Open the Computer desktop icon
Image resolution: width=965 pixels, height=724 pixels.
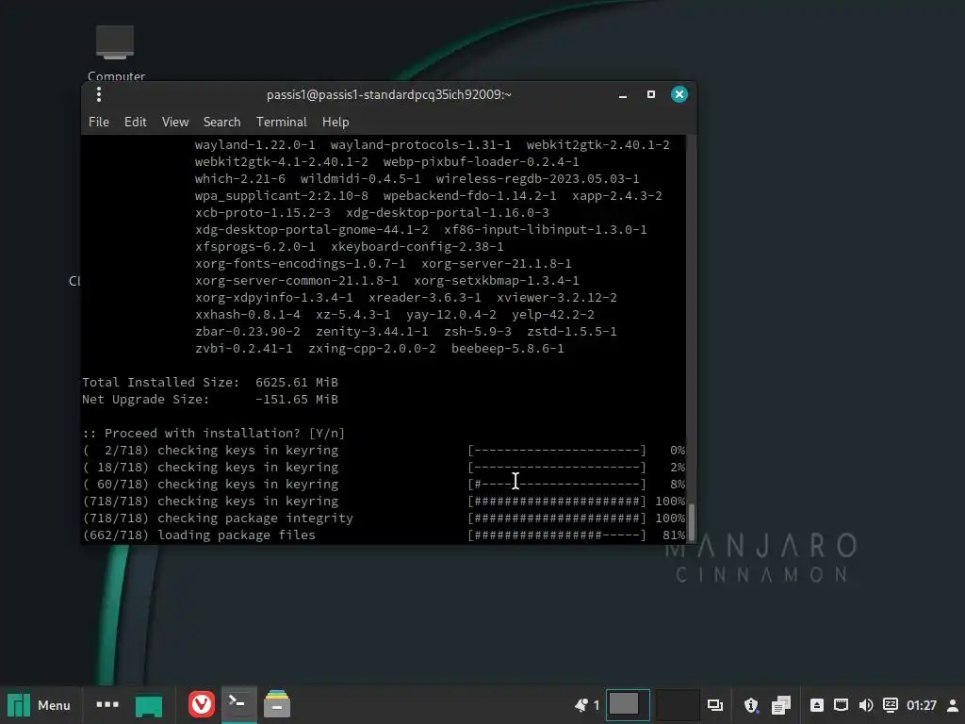tap(116, 53)
